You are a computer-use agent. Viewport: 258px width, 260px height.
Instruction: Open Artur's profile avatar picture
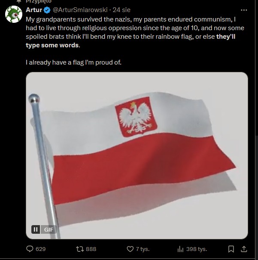coord(14,14)
